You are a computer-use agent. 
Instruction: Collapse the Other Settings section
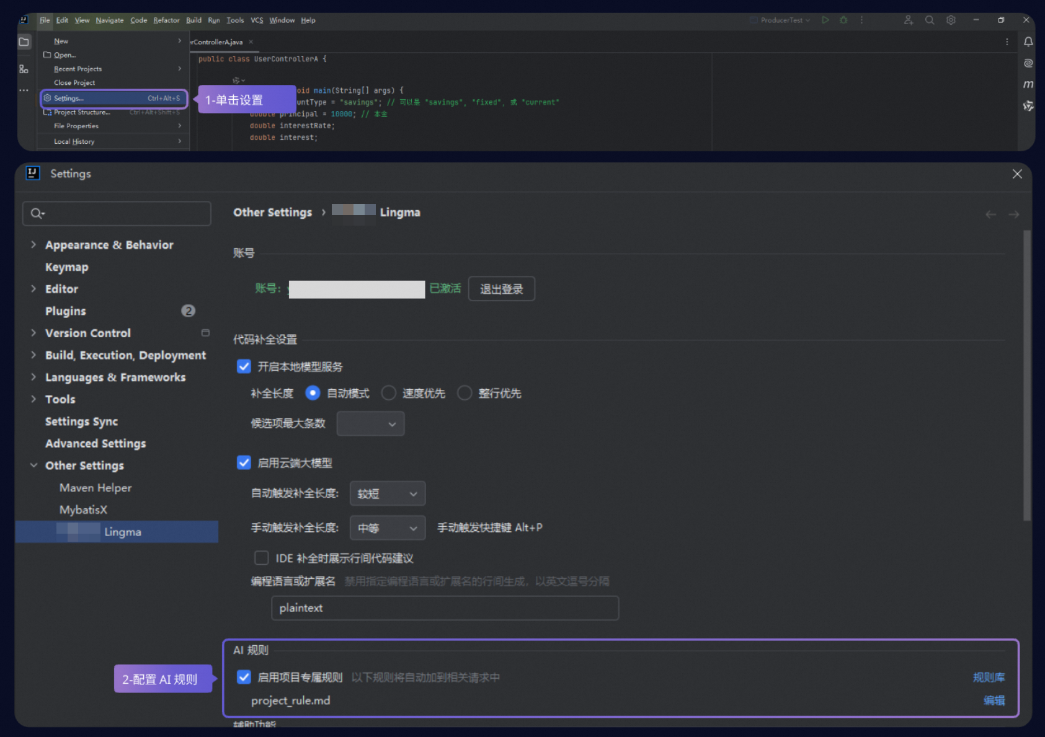point(33,466)
